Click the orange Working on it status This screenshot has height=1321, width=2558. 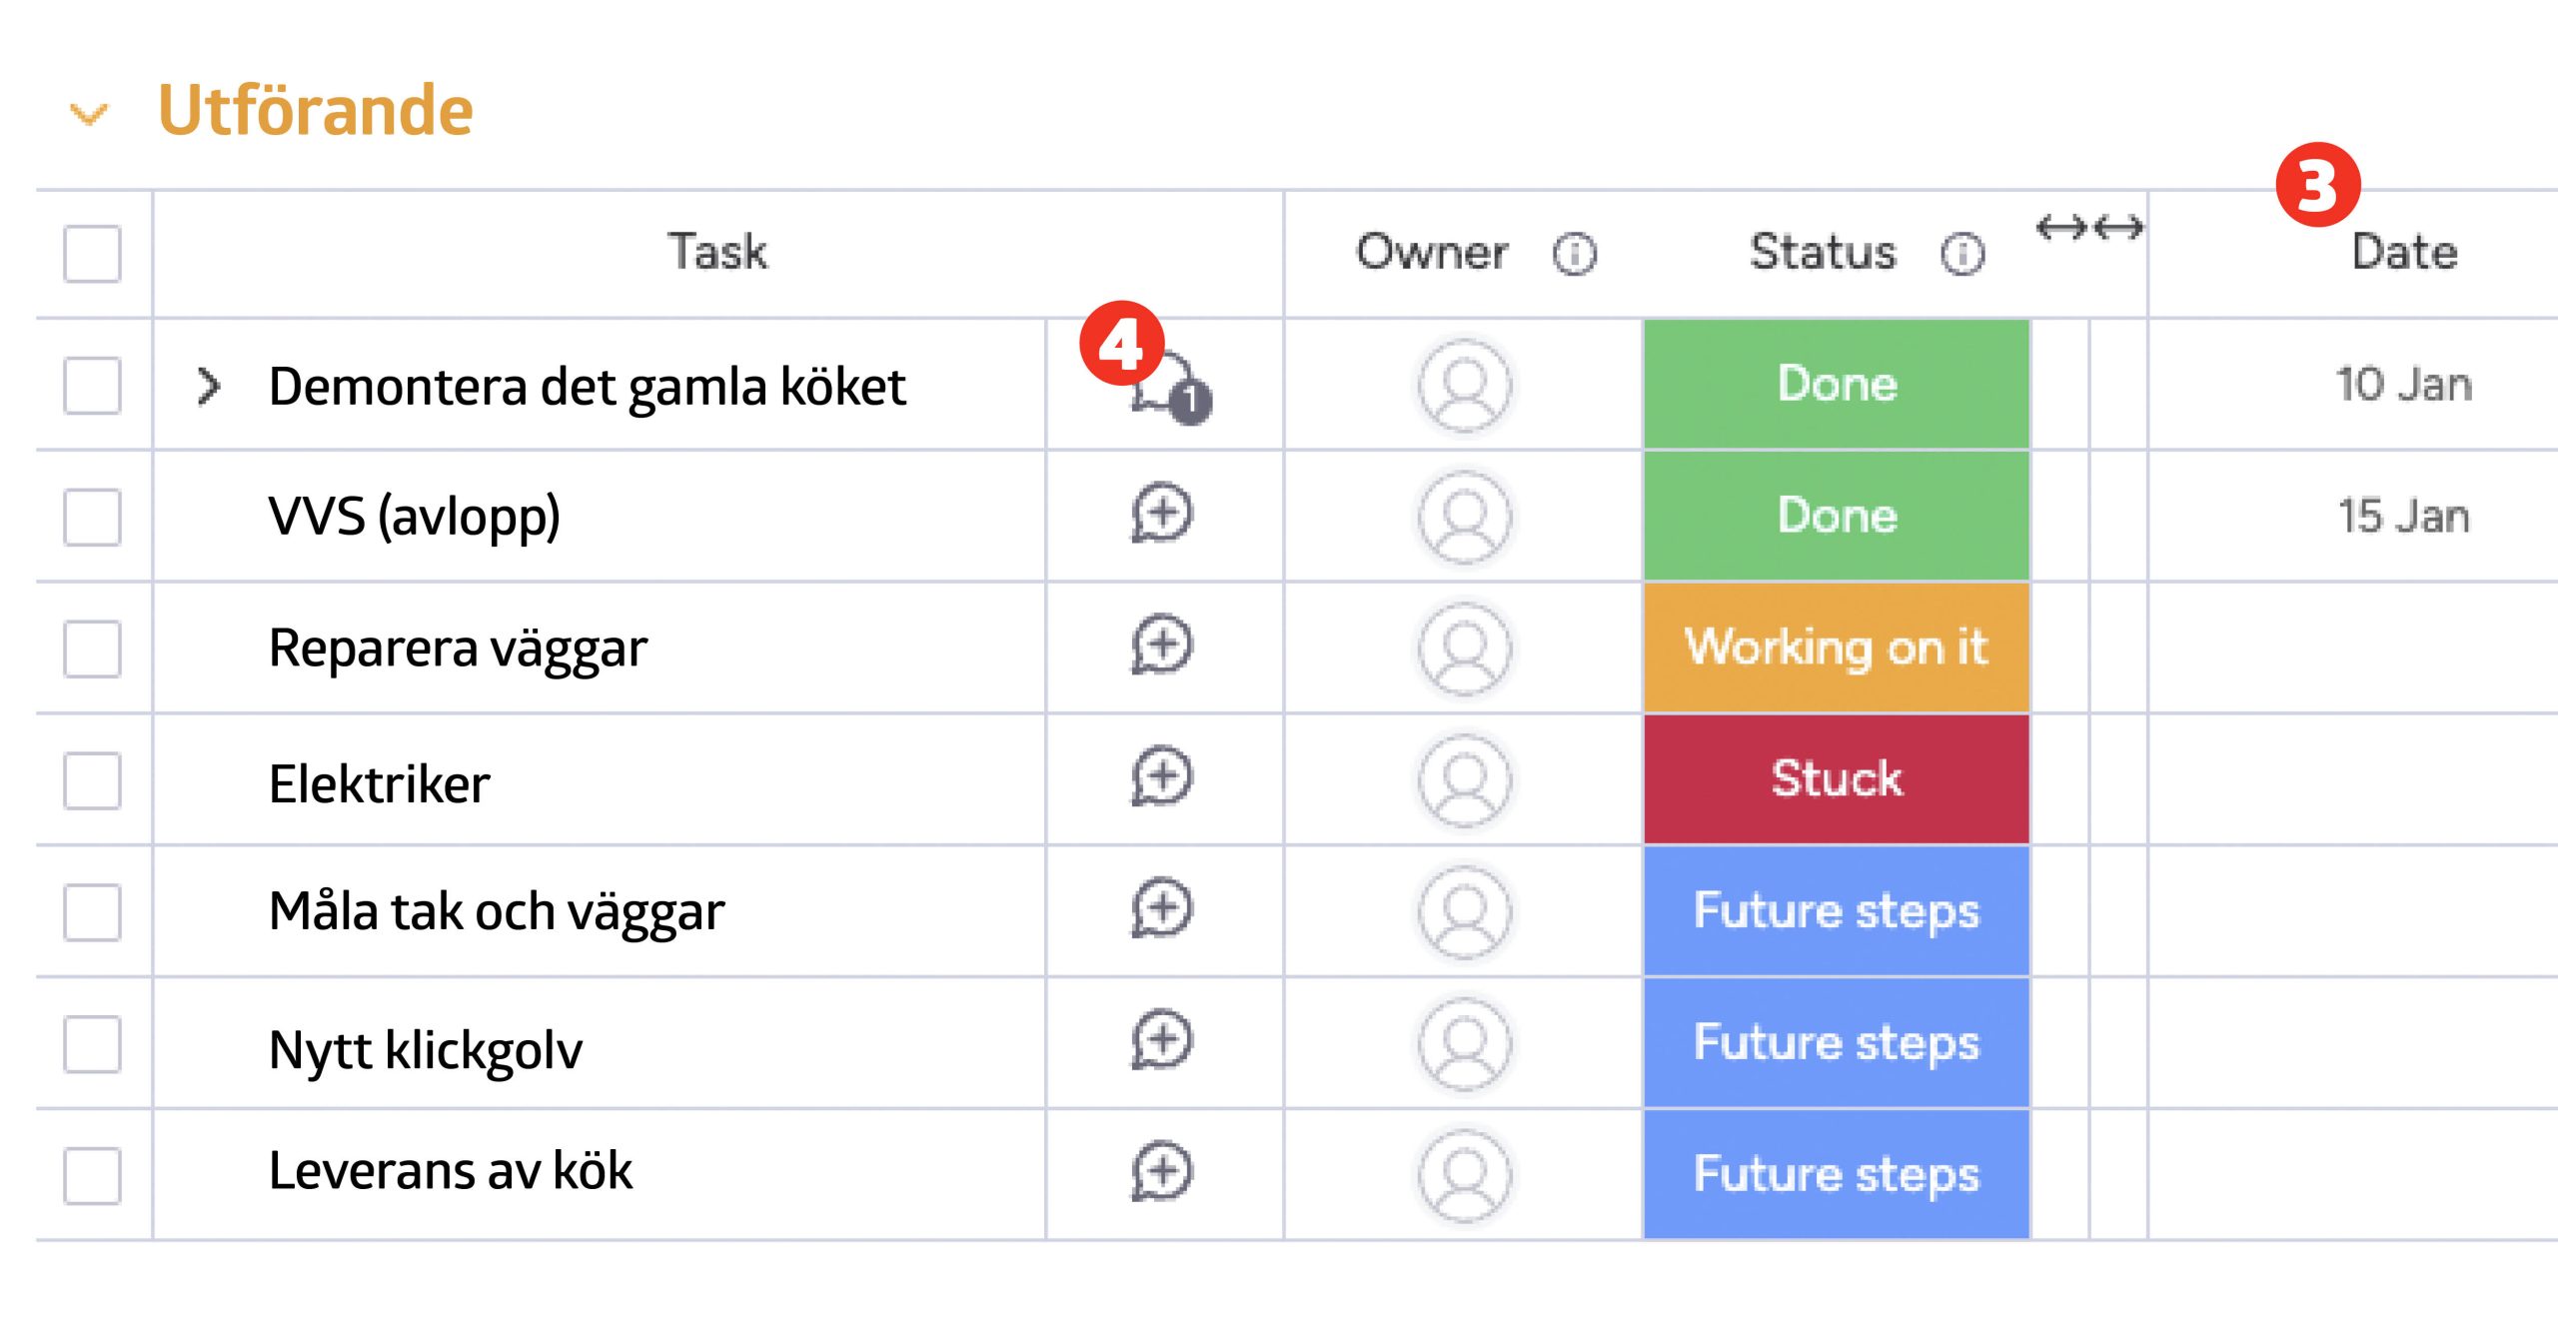point(1837,648)
